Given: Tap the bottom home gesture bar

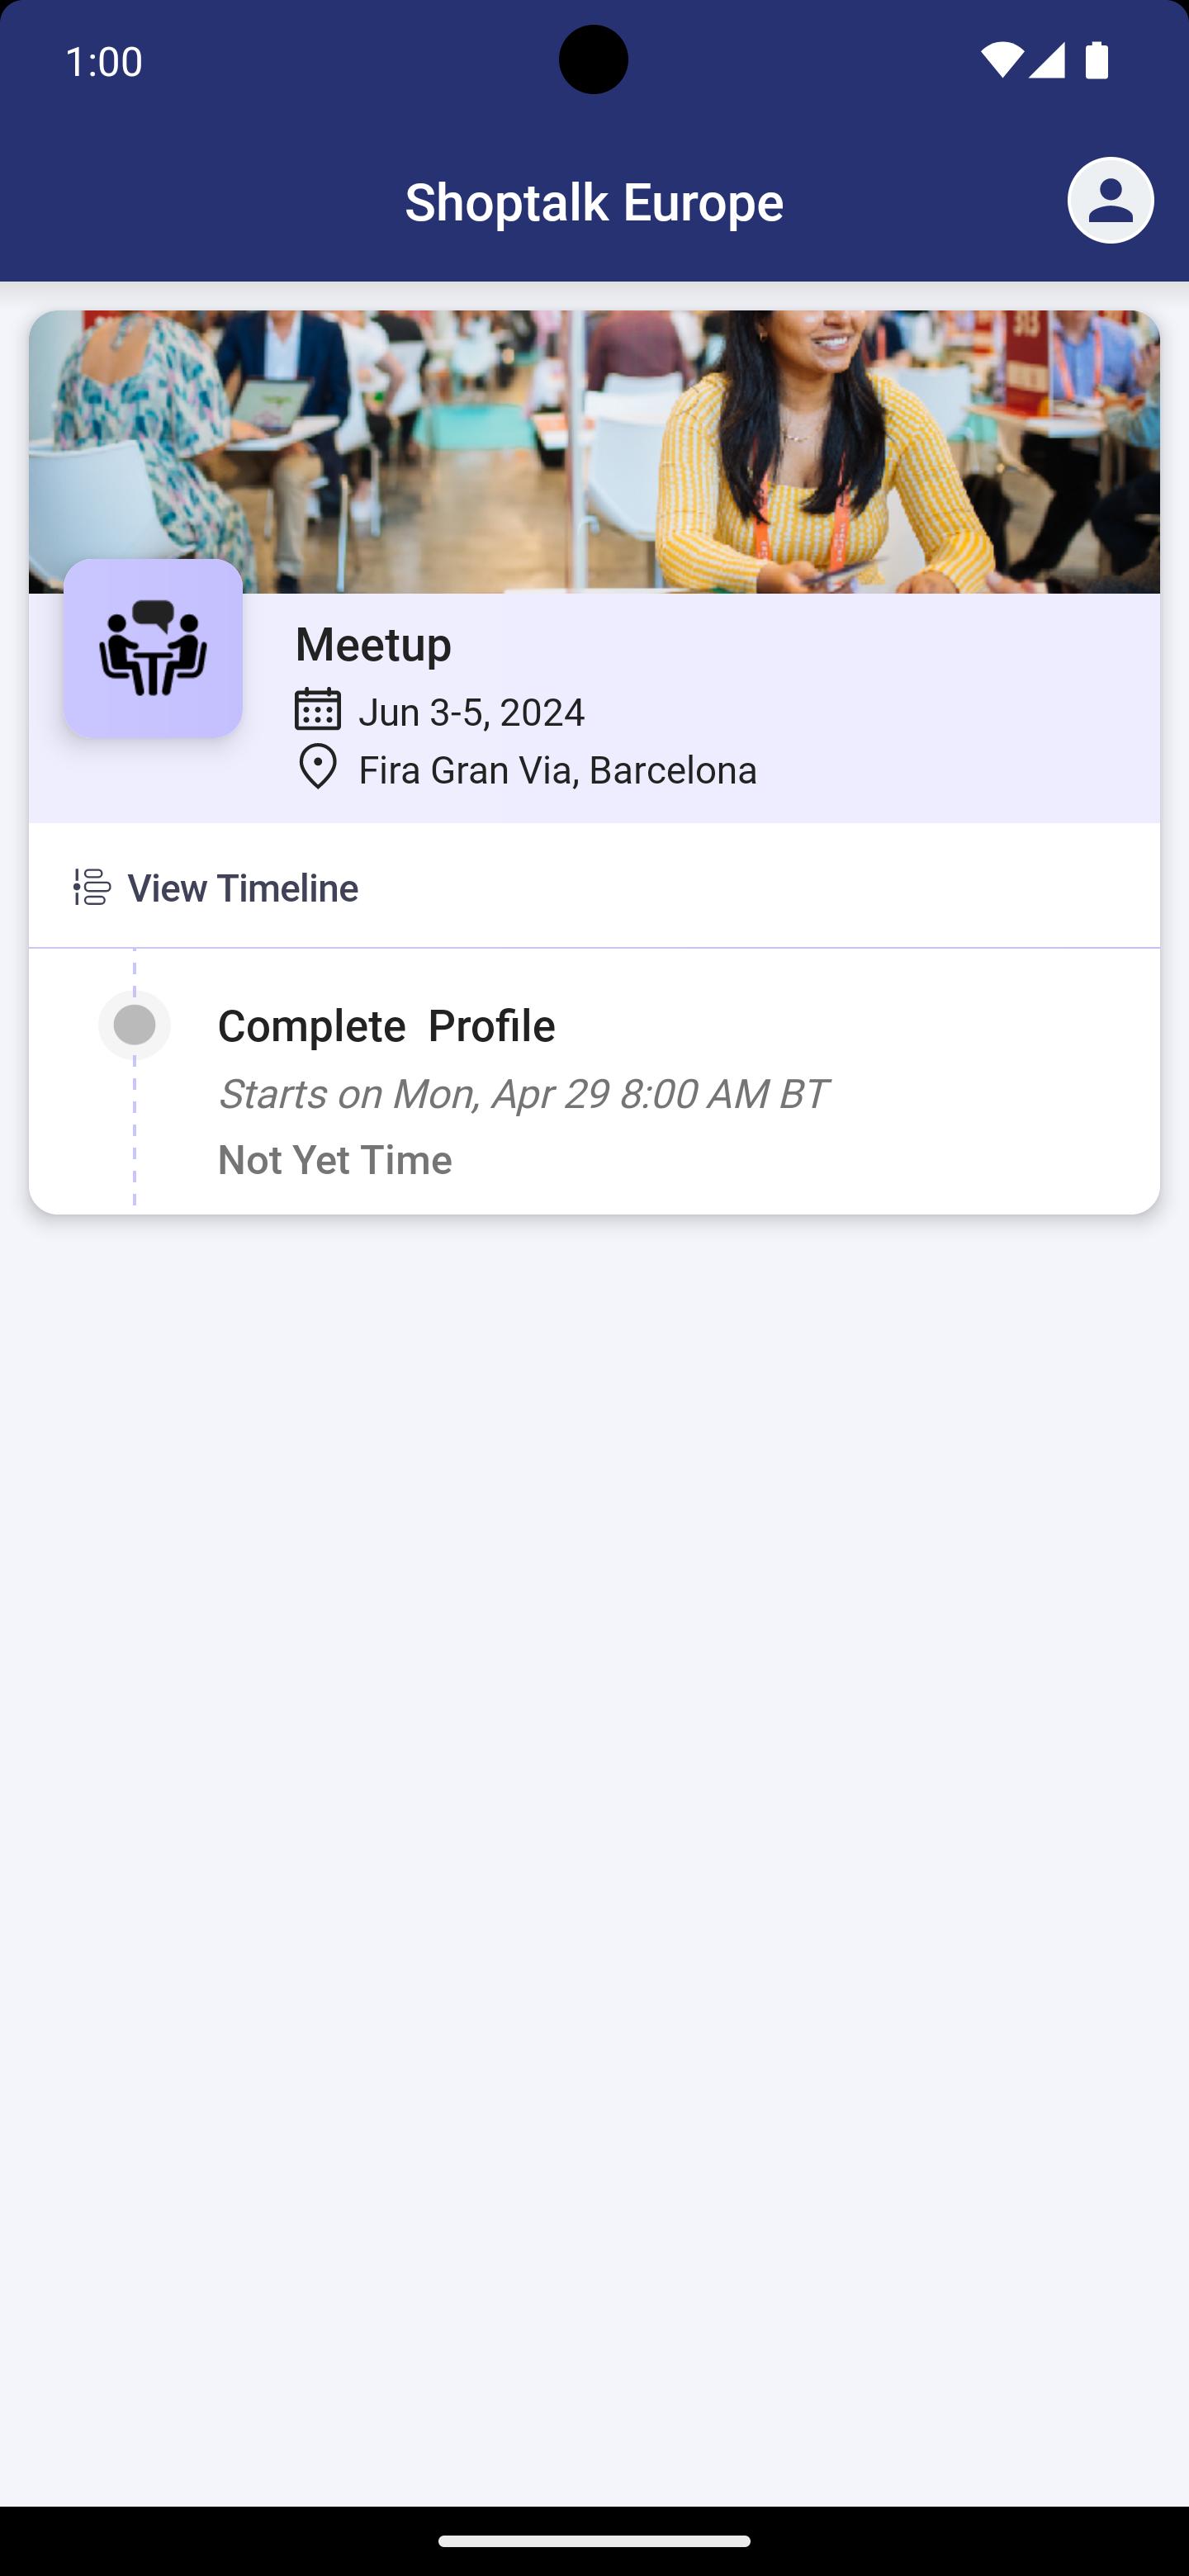Looking at the screenshot, I should (x=594, y=2541).
